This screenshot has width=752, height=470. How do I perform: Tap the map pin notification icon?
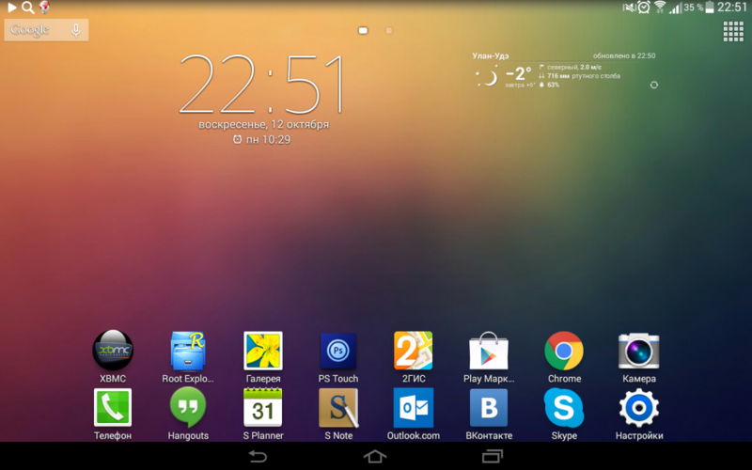coord(44,8)
